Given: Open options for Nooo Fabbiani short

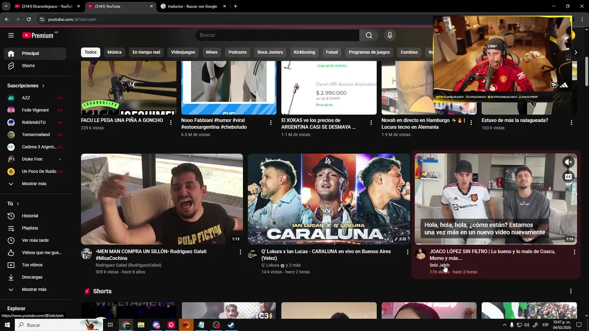Looking at the screenshot, I should click(271, 123).
